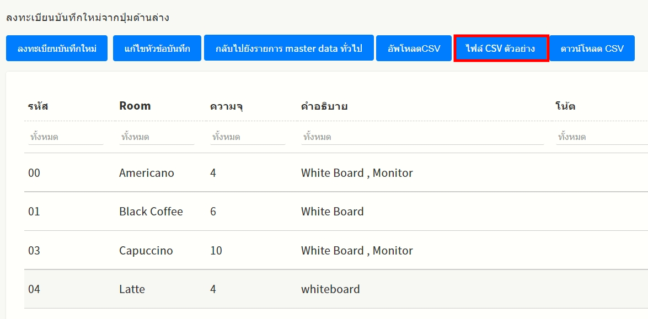Viewport: 648px width, 319px height.
Task: Open the ไฟล์ CSV ตัวอย่าง sample file
Action: (501, 48)
